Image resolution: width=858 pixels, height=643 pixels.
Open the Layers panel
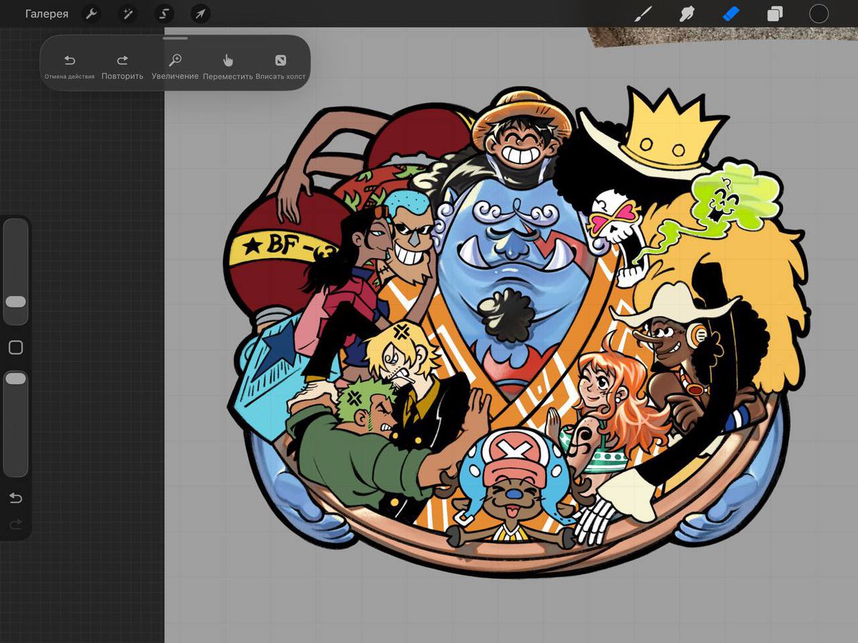point(774,14)
